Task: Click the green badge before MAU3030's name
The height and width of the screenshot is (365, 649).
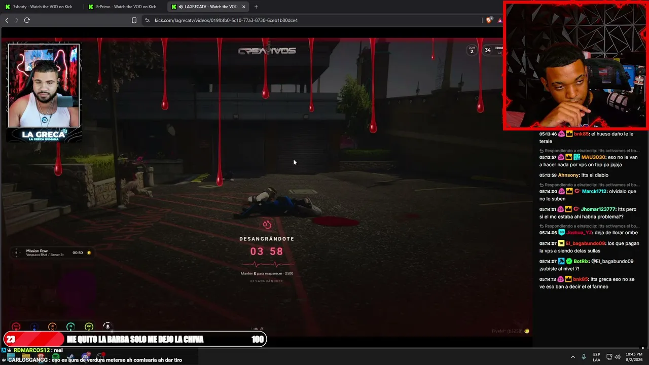Action: point(577,157)
